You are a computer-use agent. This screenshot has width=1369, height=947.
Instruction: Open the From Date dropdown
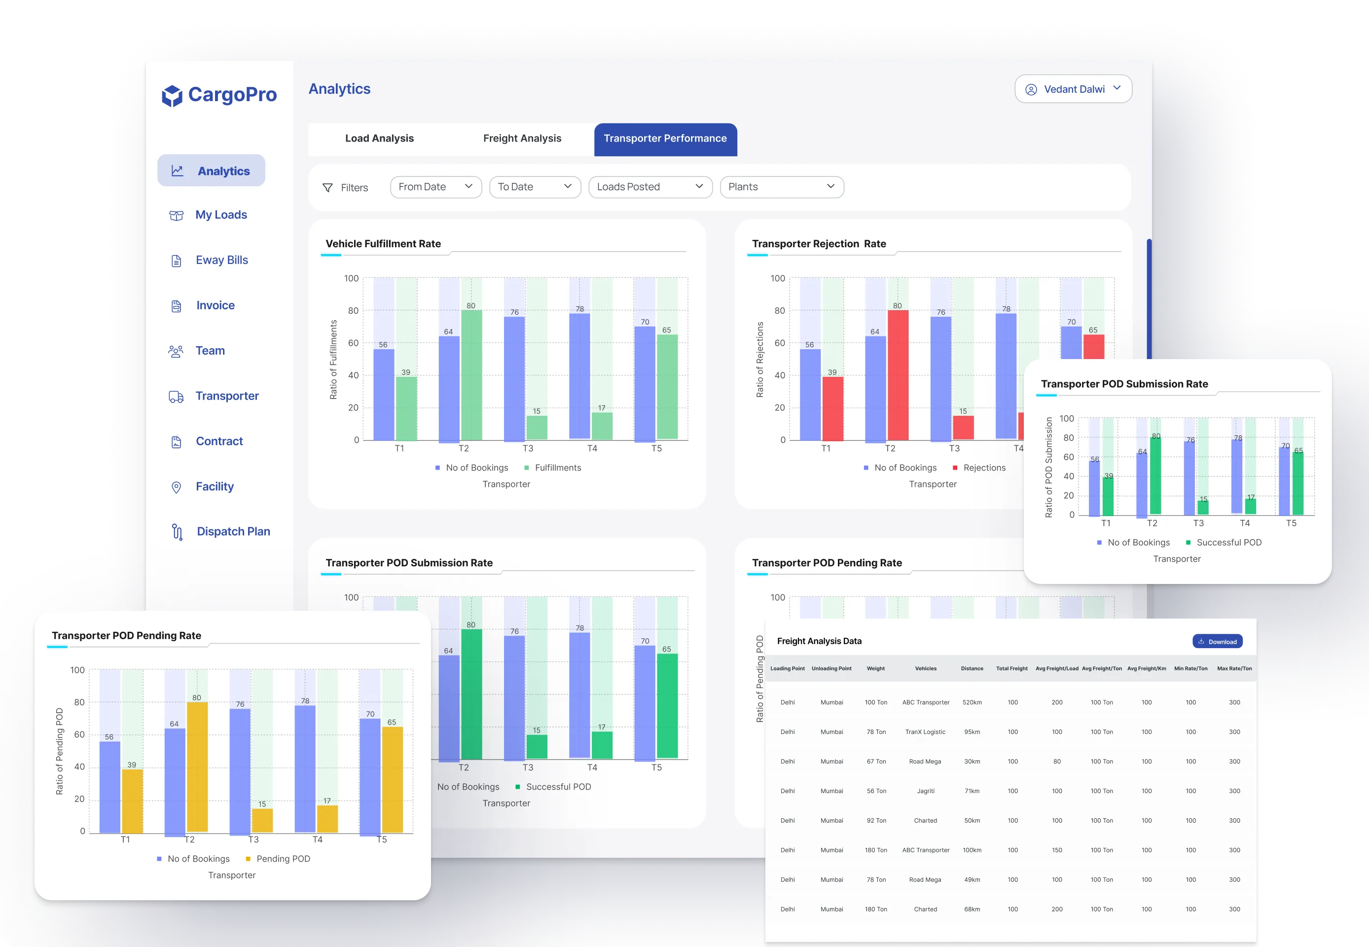pos(436,187)
